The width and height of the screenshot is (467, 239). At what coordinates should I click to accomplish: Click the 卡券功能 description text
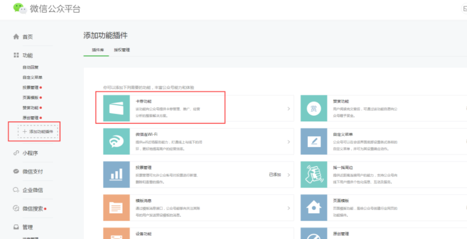pyautogui.click(x=168, y=113)
